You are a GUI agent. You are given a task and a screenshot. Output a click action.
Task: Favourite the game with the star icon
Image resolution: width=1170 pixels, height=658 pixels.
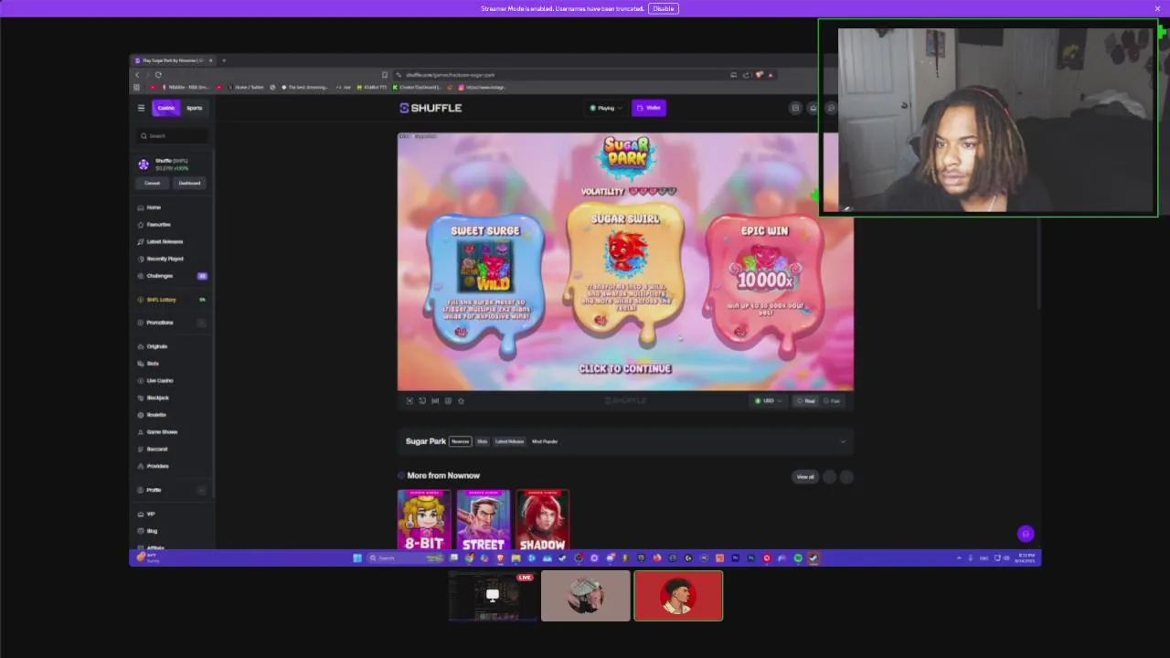pos(461,400)
